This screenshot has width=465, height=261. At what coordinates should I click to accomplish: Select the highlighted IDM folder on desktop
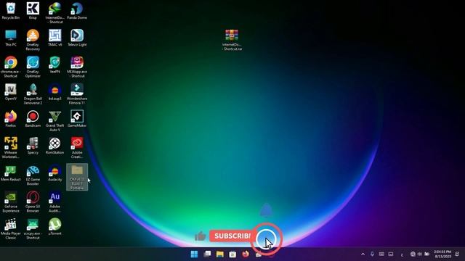coord(77,177)
